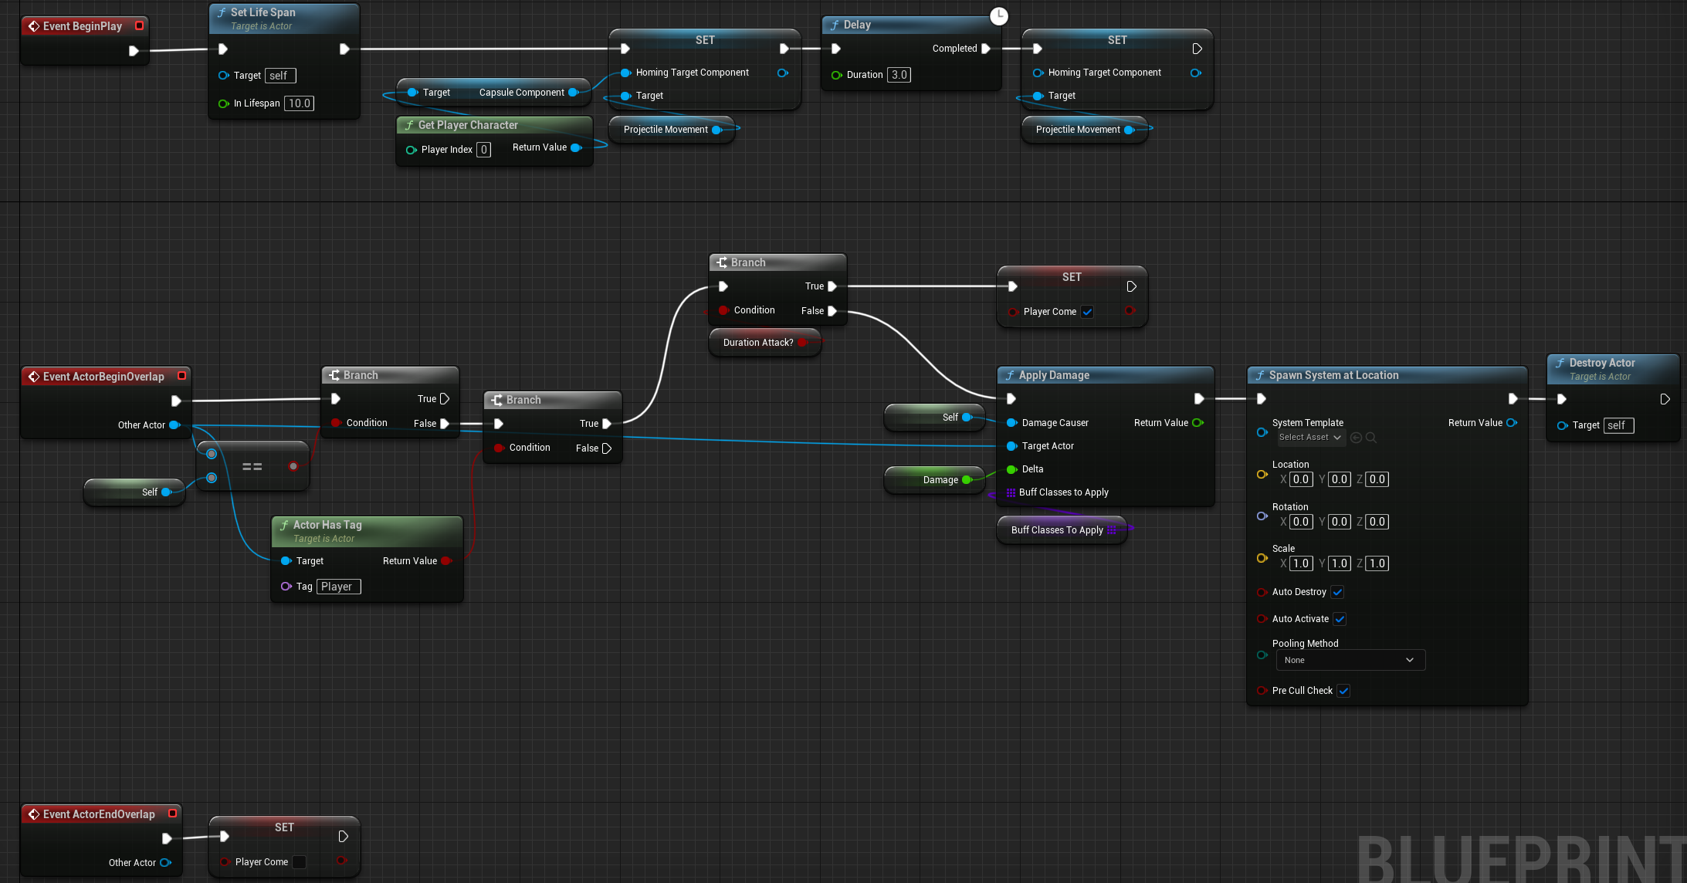
Task: Click the clock icon on Delay node
Action: (x=998, y=15)
